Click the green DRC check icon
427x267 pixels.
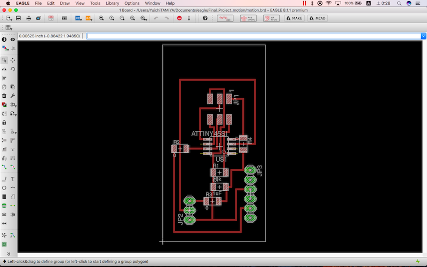(x=4, y=245)
